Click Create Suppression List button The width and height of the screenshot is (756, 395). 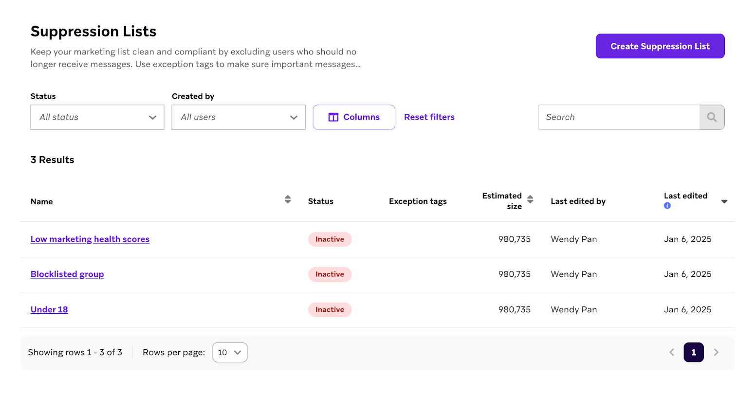[660, 46]
